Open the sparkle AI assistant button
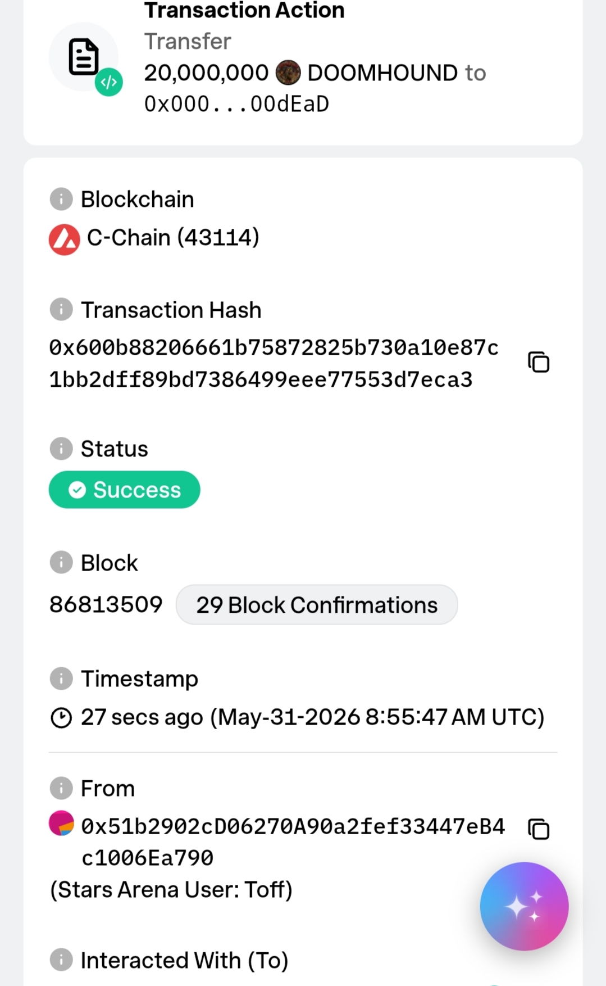The image size is (606, 986). [524, 906]
